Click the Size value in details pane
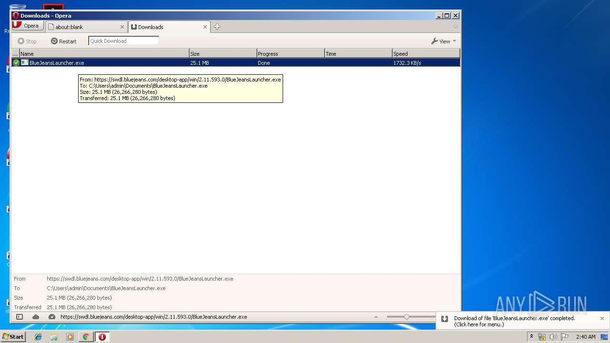 tap(79, 298)
